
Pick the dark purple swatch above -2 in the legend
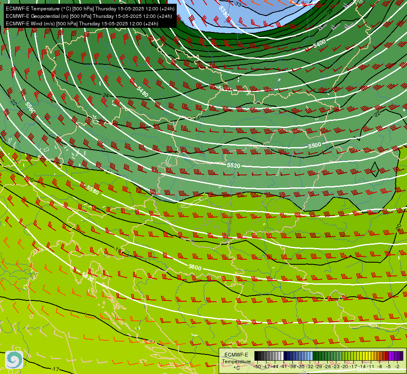click(x=399, y=356)
